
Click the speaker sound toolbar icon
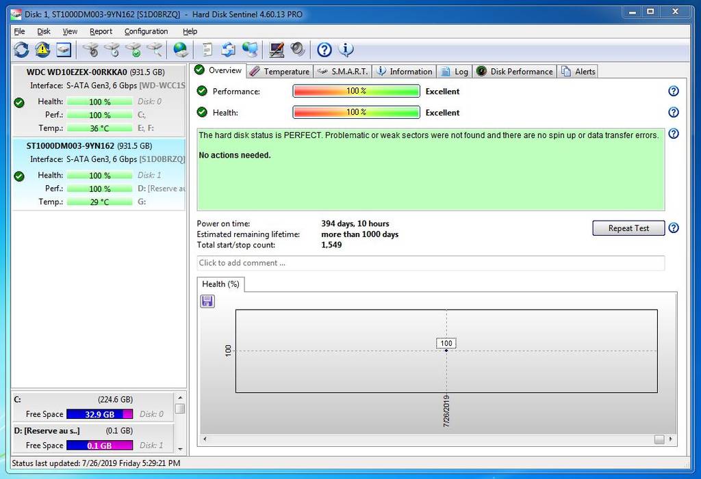[x=297, y=49]
